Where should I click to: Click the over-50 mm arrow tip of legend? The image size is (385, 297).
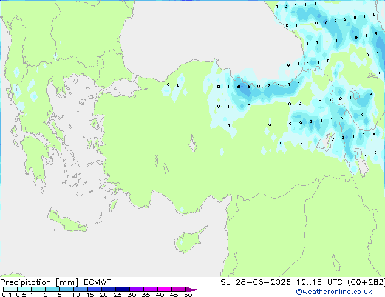pyautogui.click(x=192, y=289)
